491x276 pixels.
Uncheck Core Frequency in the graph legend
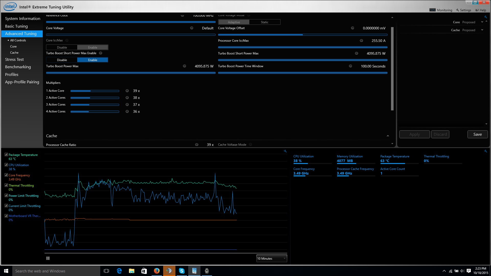(6, 175)
